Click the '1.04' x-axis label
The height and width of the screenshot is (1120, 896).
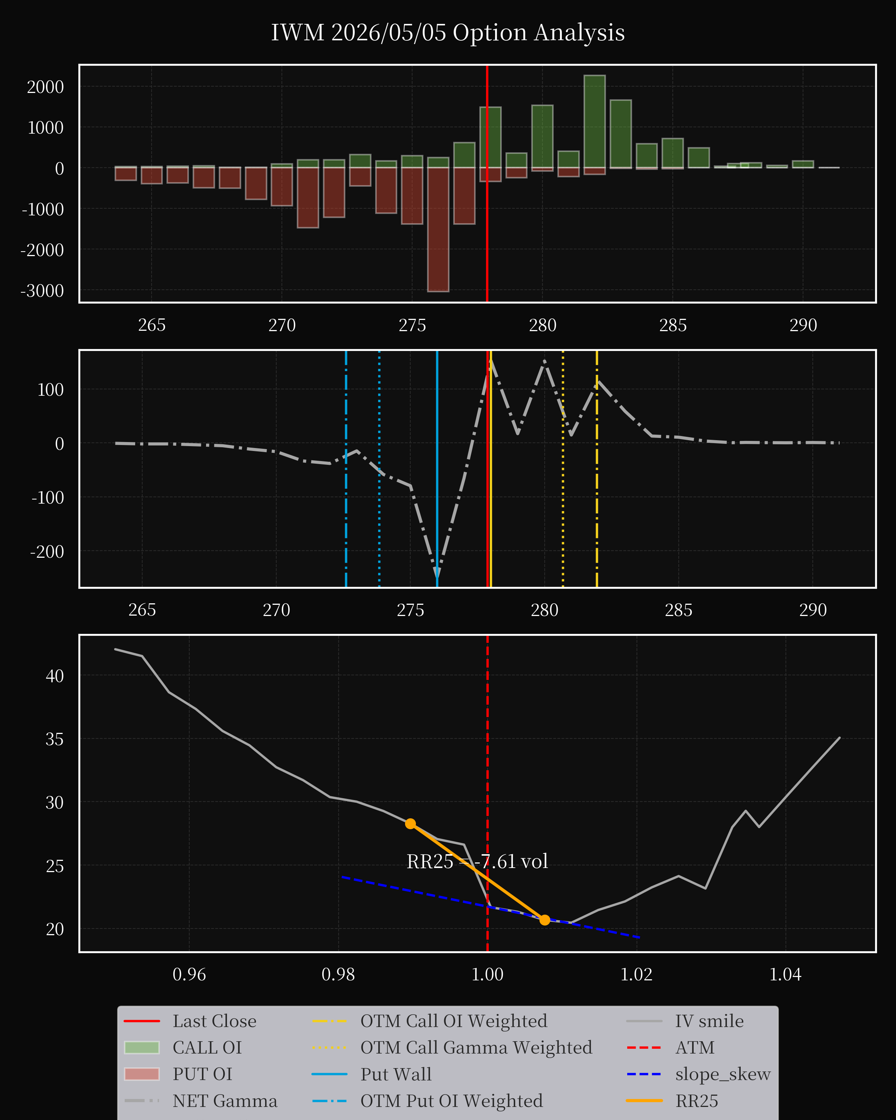[x=785, y=974]
